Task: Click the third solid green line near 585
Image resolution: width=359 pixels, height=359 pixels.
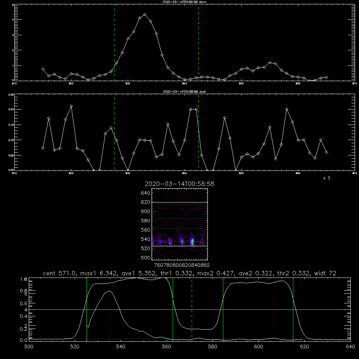Action: [x=223, y=309]
